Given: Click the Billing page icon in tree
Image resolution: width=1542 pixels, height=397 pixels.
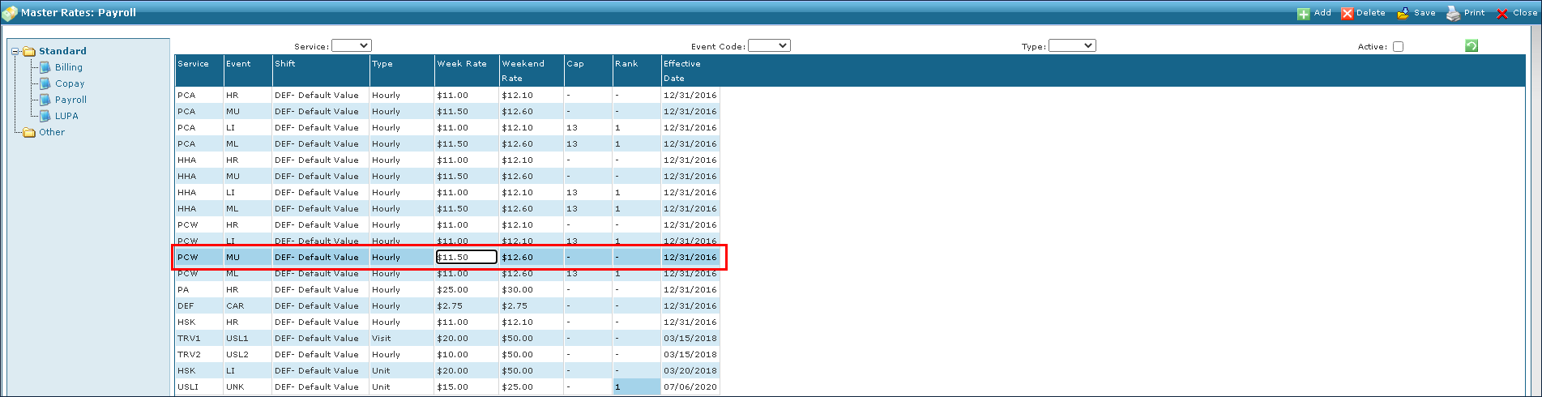Looking at the screenshot, I should point(45,67).
